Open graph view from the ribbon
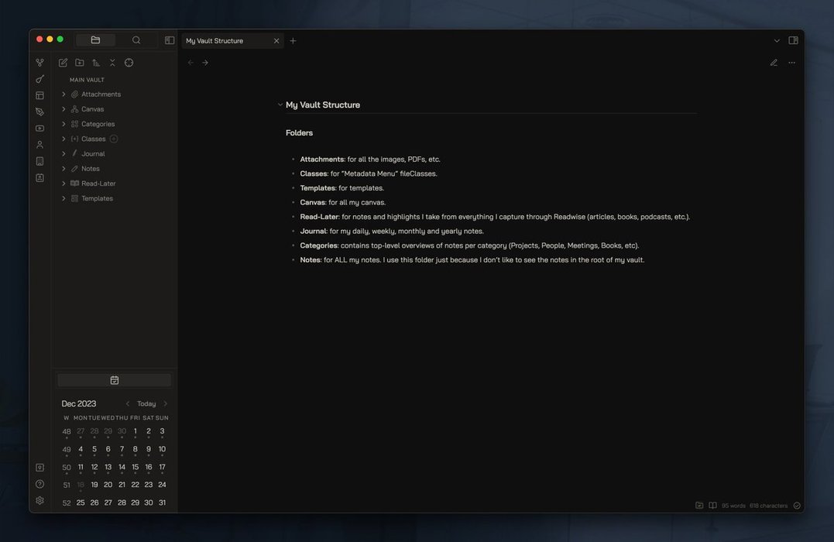 tap(39, 63)
